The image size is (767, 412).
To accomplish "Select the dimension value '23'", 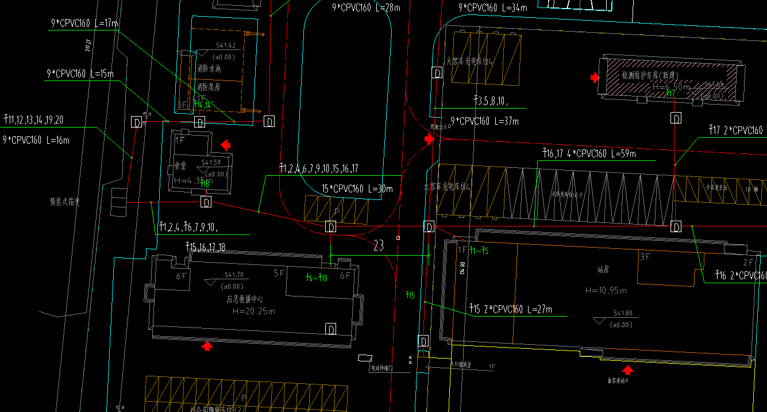I will pyautogui.click(x=379, y=246).
